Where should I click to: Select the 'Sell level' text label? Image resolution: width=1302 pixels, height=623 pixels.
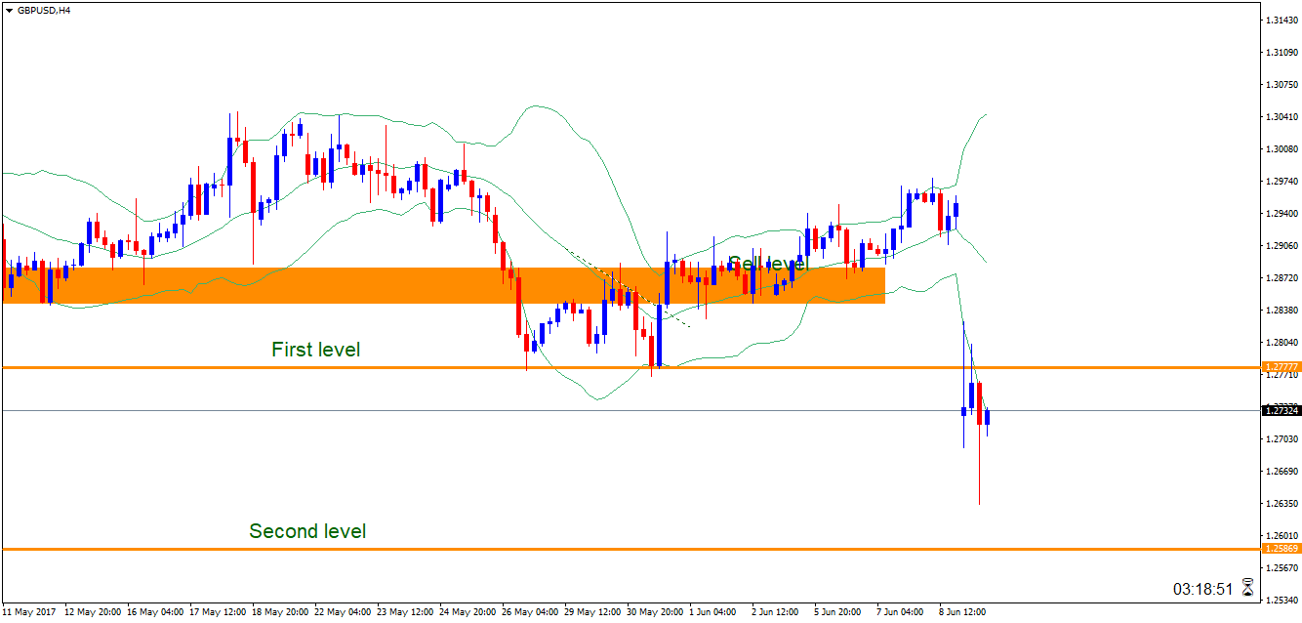click(768, 264)
